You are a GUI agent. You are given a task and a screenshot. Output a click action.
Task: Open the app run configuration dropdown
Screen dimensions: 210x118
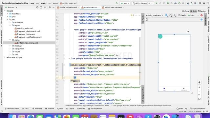pos(125,3)
